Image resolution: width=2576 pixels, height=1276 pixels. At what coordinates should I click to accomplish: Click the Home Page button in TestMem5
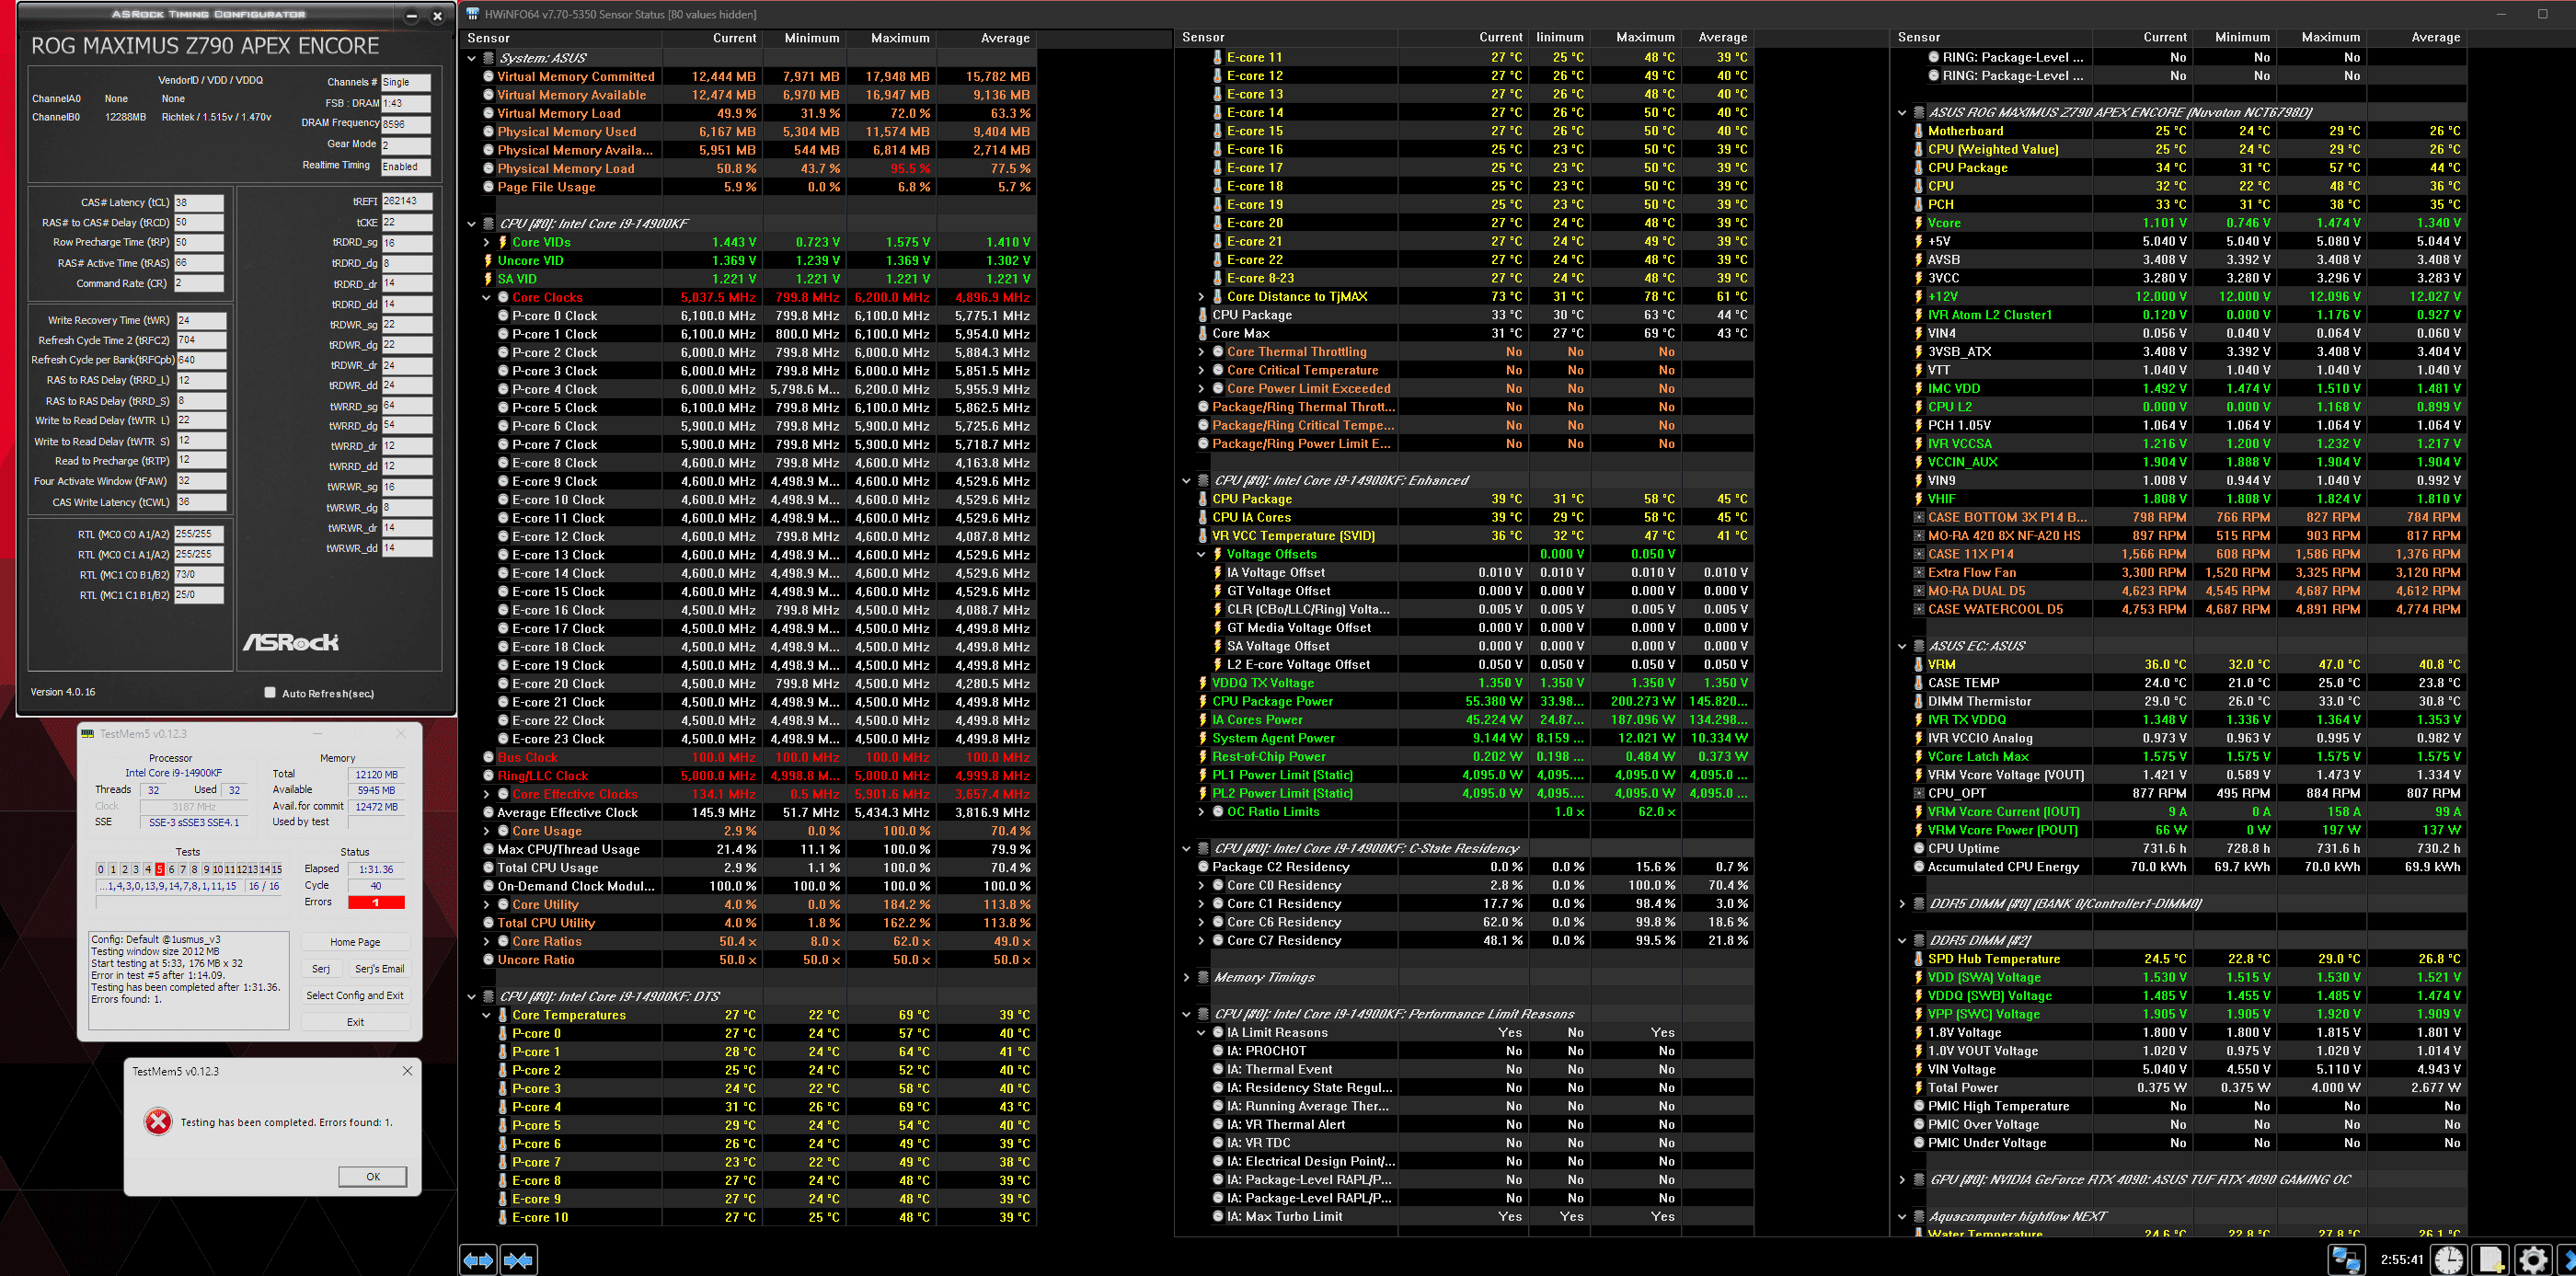[x=355, y=942]
